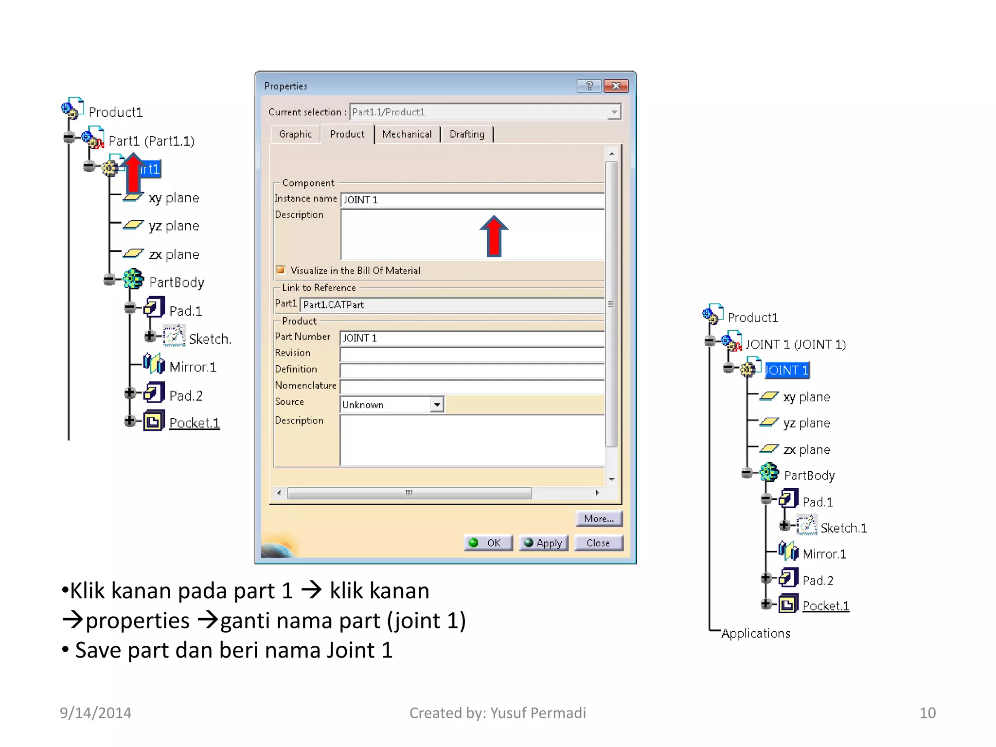996x747 pixels.
Task: Click the Part Number input field
Action: [472, 338]
